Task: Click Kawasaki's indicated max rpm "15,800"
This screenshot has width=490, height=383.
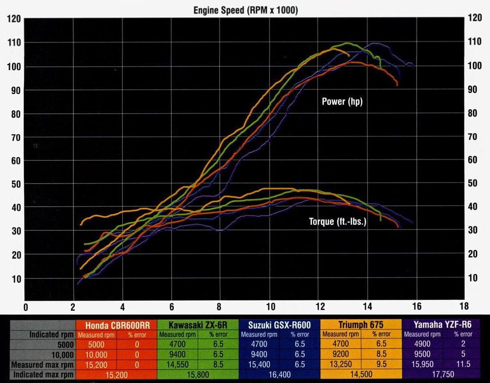Action: point(198,374)
